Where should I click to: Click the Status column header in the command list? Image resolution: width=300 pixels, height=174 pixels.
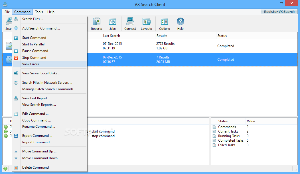pyautogui.click(x=257, y=36)
